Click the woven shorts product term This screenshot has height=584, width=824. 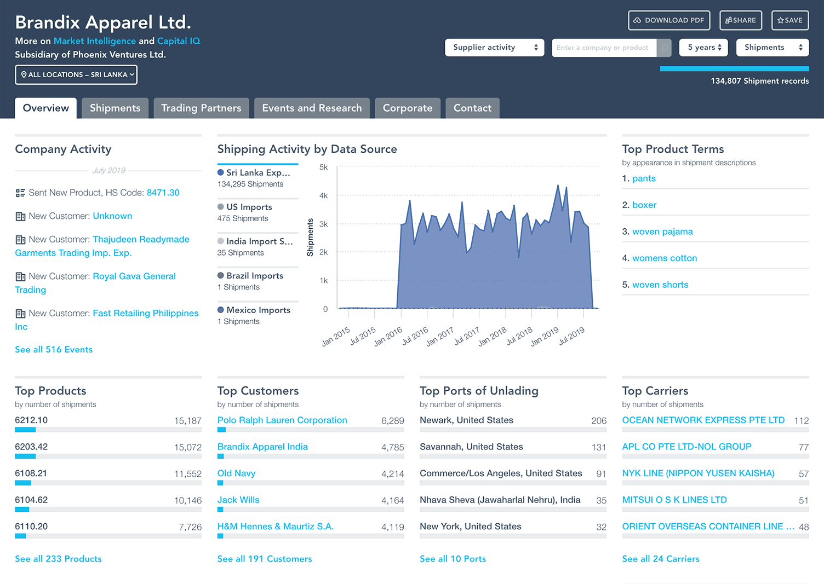[x=660, y=285]
